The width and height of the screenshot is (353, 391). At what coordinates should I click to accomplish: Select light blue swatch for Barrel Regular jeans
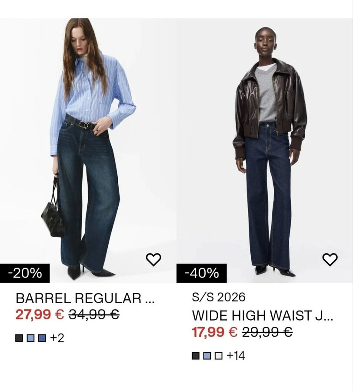pos(30,338)
